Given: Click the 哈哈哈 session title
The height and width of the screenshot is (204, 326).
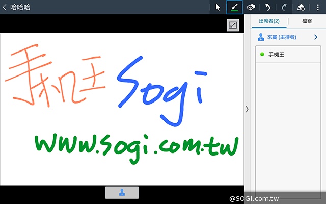Looking at the screenshot, I should [19, 7].
